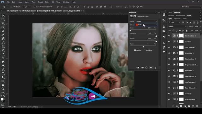Click the layer mask icon in Properties
Image resolution: width=202 pixels, height=114 pixels.
pyautogui.click(x=135, y=16)
